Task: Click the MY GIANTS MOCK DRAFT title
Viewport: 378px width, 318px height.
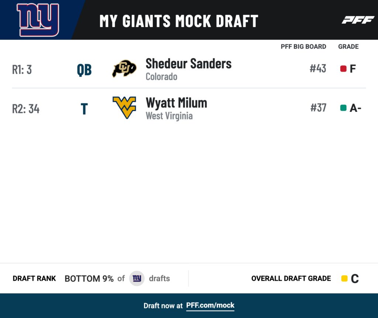Action: pyautogui.click(x=179, y=21)
